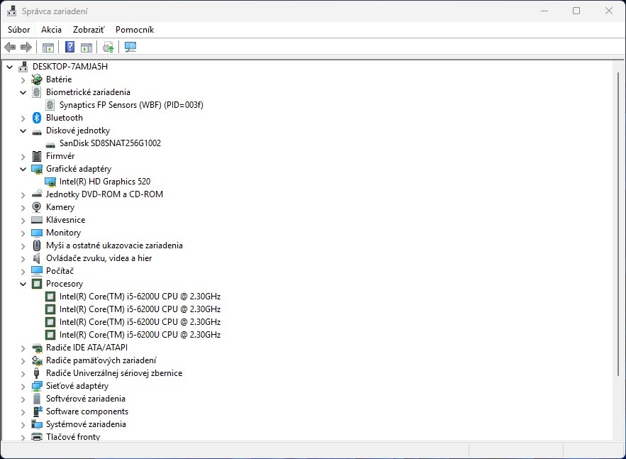Collapse the Procesory category
The width and height of the screenshot is (626, 459).
tap(23, 284)
